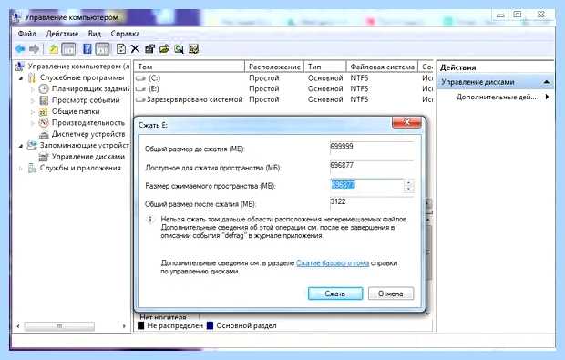565x360 pixels.
Task: Open the Сжатие базового тома help link
Action: pos(333,263)
